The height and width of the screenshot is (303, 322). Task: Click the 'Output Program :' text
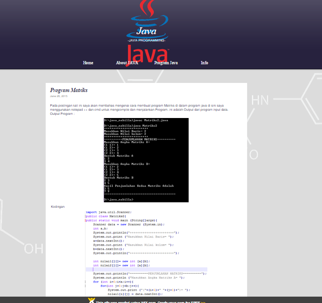(x=62, y=114)
